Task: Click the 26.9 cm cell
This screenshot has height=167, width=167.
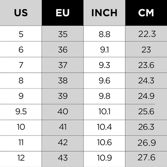Action: pos(146,144)
